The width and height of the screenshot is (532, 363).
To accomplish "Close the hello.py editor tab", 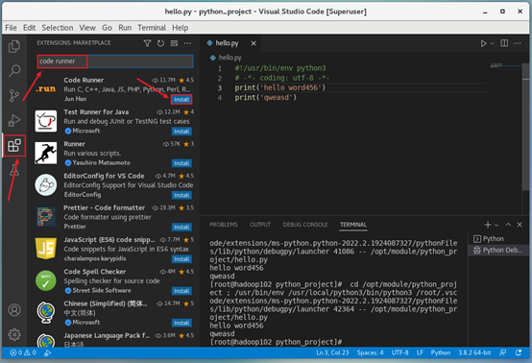I will point(254,43).
